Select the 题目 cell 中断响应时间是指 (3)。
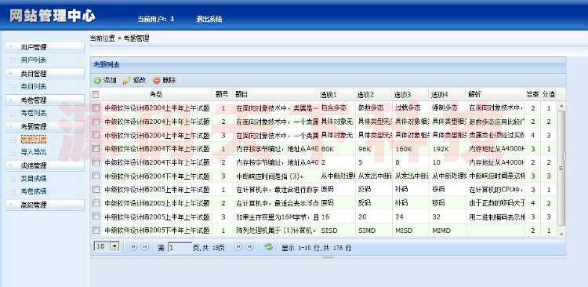This screenshot has height=287, width=588. [275, 176]
